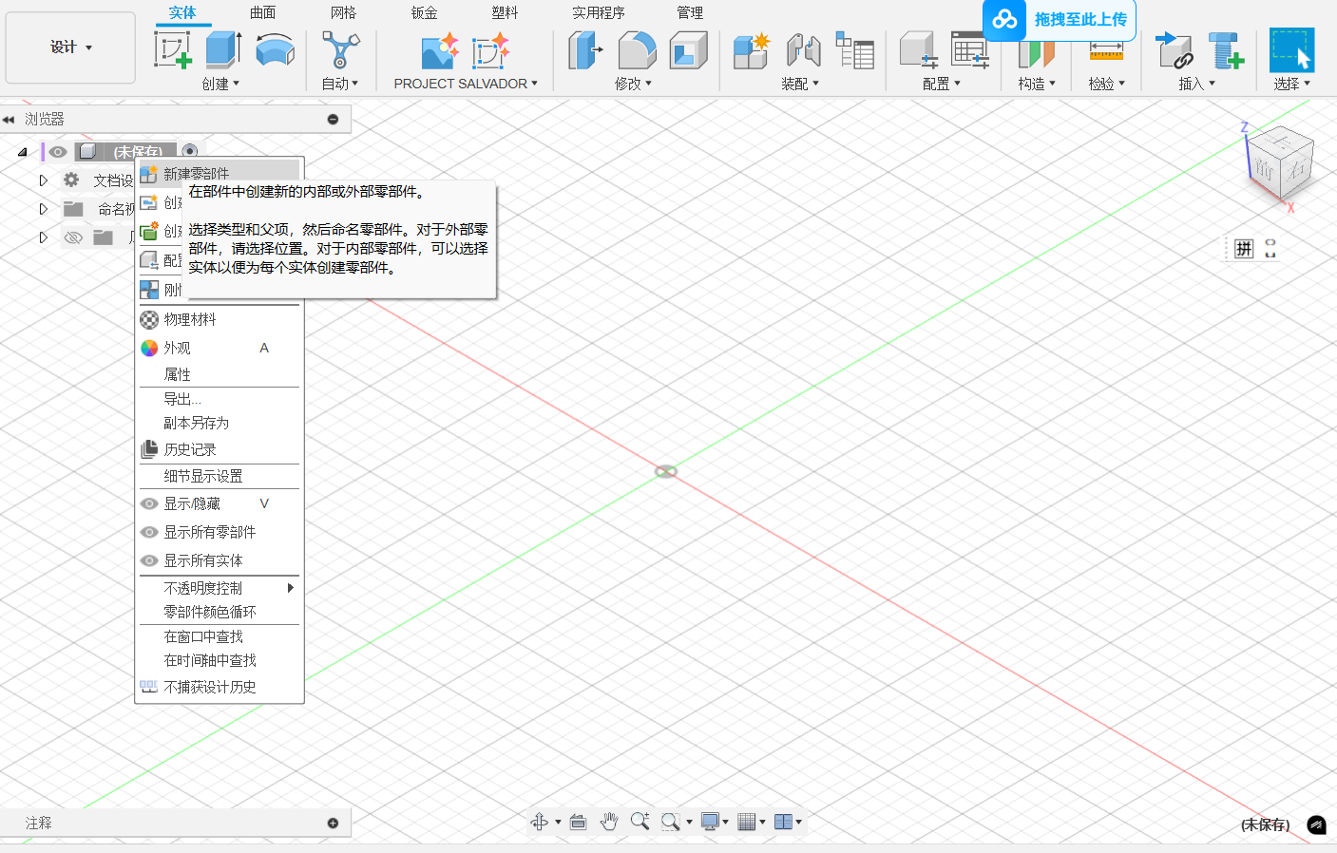The width and height of the screenshot is (1337, 853).
Task: Switch to the Sheet Metal (钣金) tab
Action: [425, 12]
